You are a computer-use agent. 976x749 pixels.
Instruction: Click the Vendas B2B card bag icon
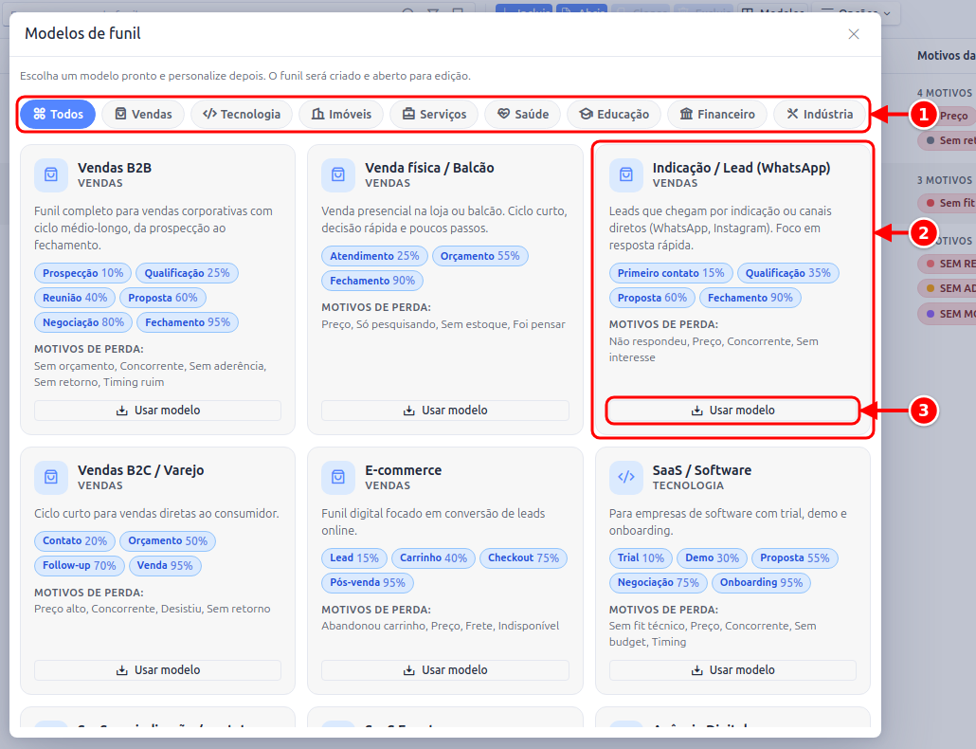tap(51, 175)
